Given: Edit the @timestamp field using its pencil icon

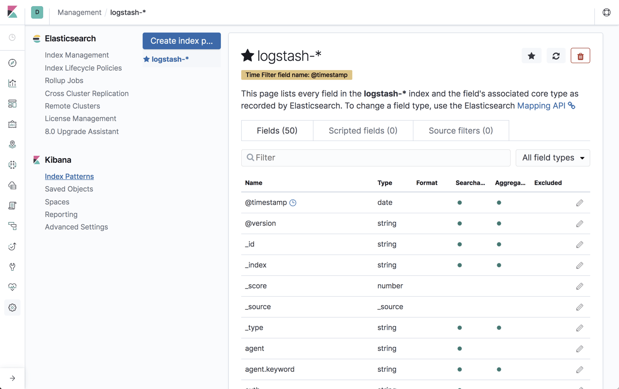Looking at the screenshot, I should pos(579,203).
